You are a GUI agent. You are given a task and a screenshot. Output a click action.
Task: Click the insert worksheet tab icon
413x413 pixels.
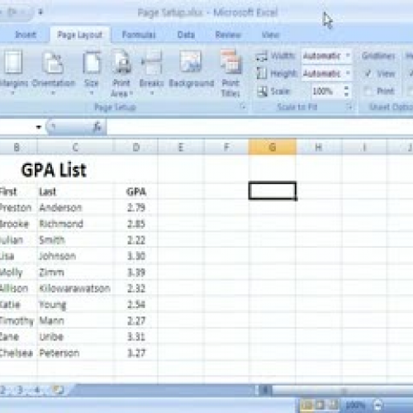[58, 390]
